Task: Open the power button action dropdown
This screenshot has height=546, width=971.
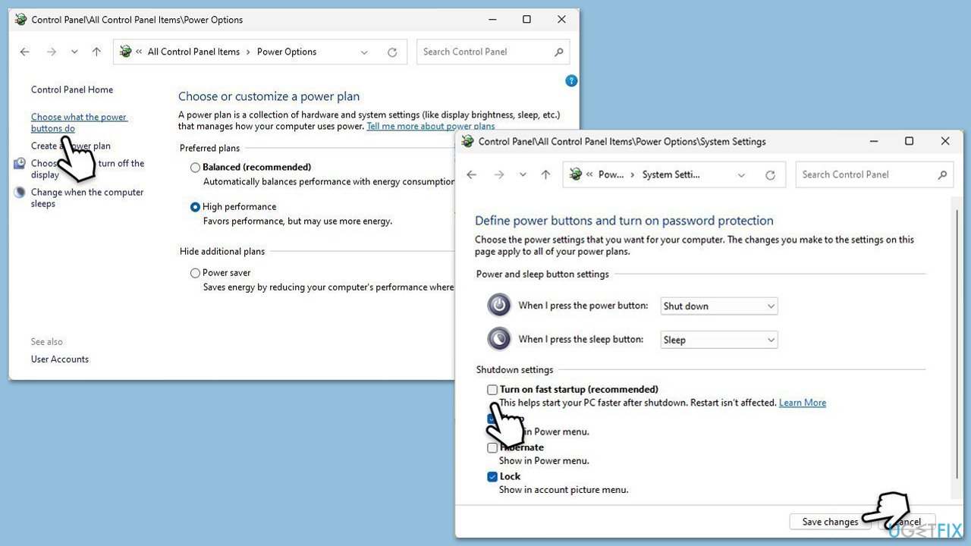Action: 718,306
